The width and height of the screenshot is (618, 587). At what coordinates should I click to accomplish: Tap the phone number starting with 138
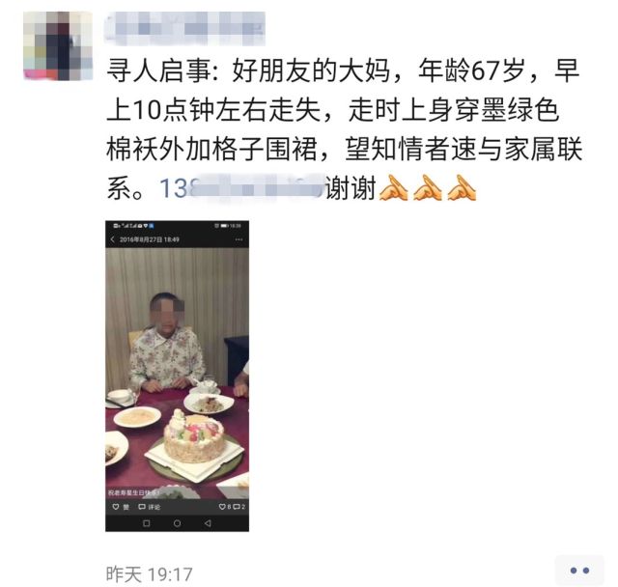pos(242,188)
